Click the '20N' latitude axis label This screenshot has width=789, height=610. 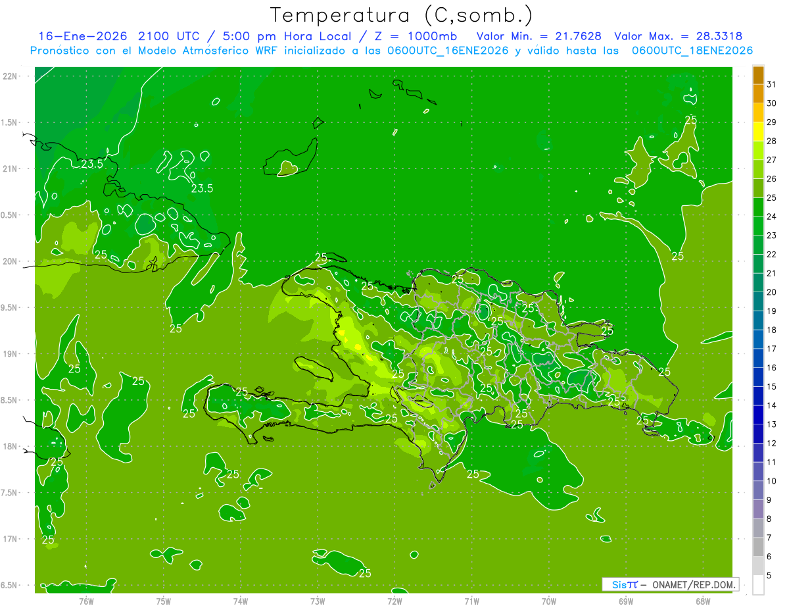tap(11, 261)
